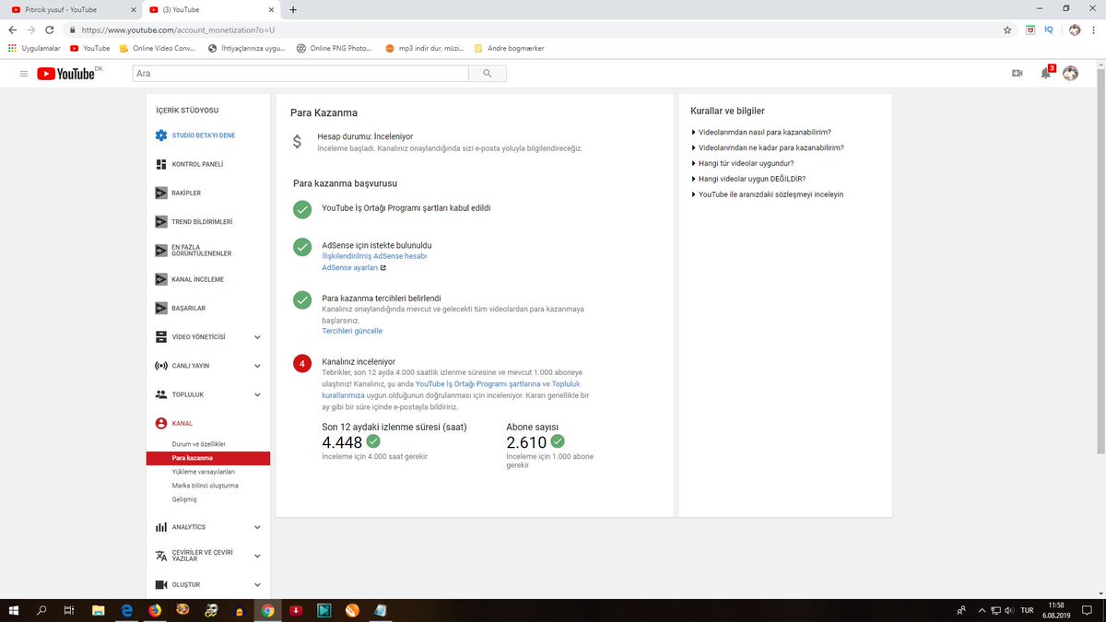Image resolution: width=1106 pixels, height=622 pixels.
Task: Open the notifications bell
Action: pos(1045,74)
